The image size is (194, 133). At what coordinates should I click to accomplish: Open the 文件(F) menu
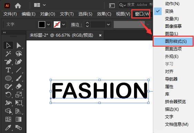(10, 14)
